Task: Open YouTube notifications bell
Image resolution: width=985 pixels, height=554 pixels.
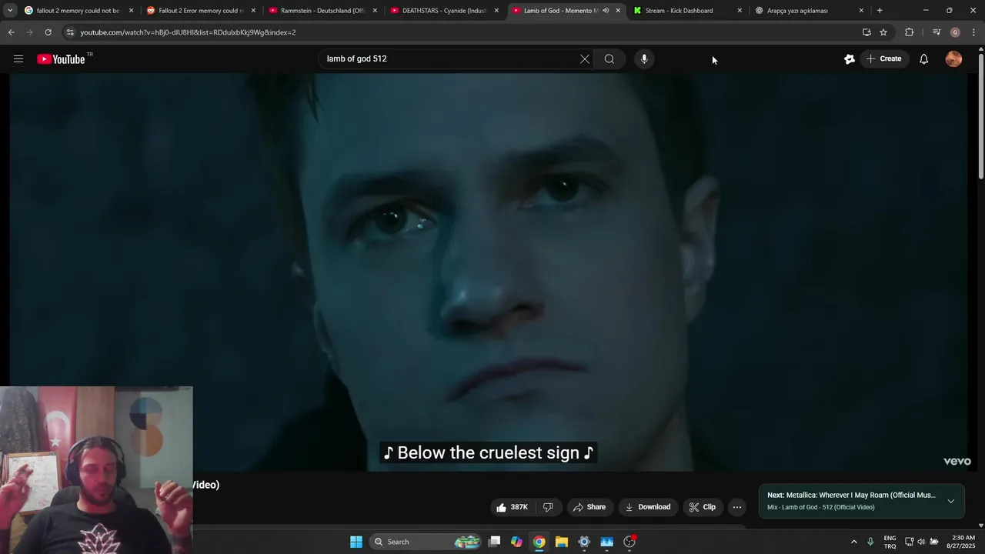Action: (924, 59)
